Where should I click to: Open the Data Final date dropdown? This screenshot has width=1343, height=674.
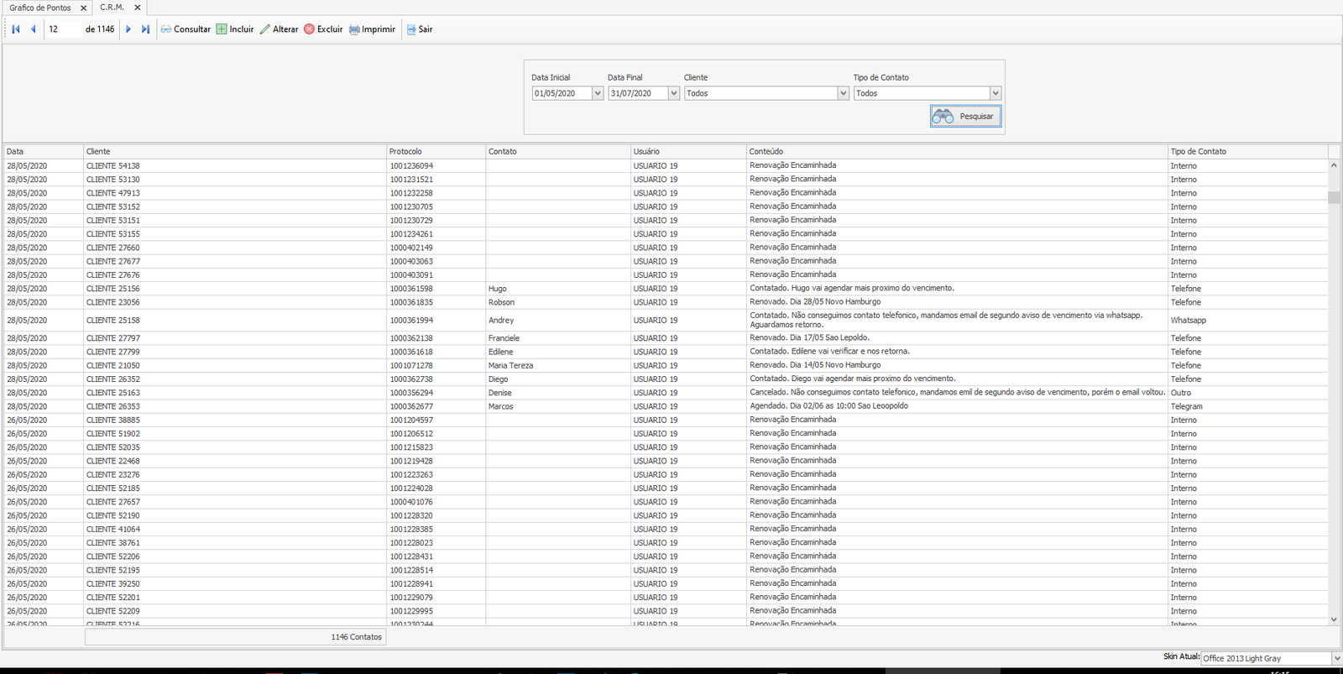pyautogui.click(x=673, y=93)
